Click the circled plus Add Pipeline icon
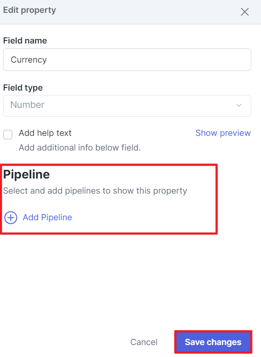Screen dimensions: 261x357 coord(11,218)
